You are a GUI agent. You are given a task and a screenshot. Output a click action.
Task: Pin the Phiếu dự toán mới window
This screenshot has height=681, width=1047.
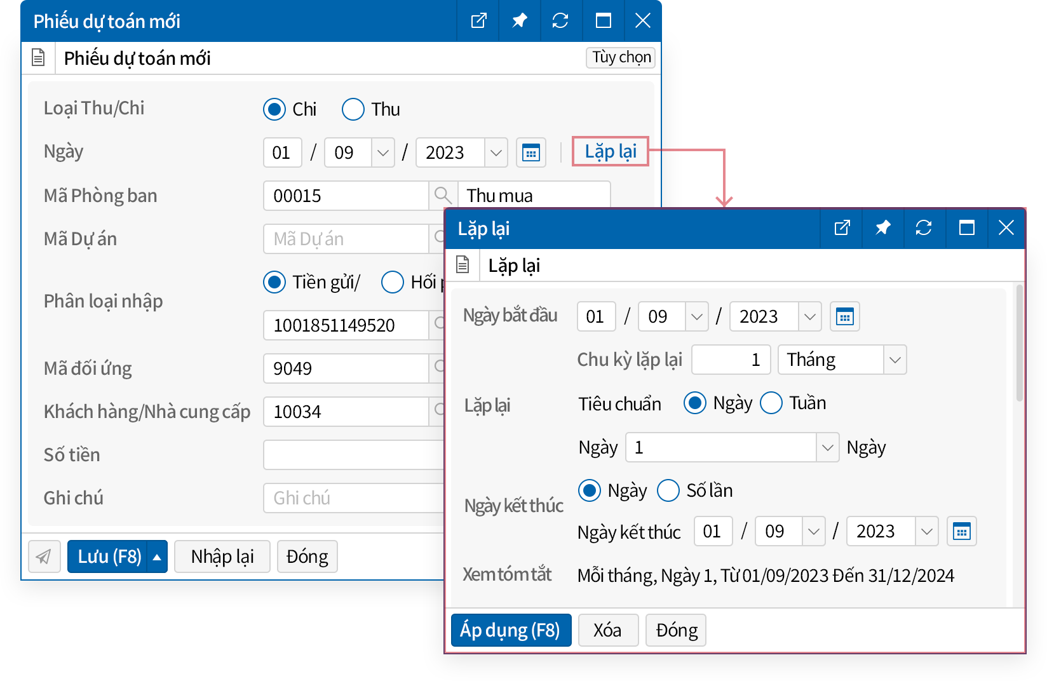(x=519, y=21)
